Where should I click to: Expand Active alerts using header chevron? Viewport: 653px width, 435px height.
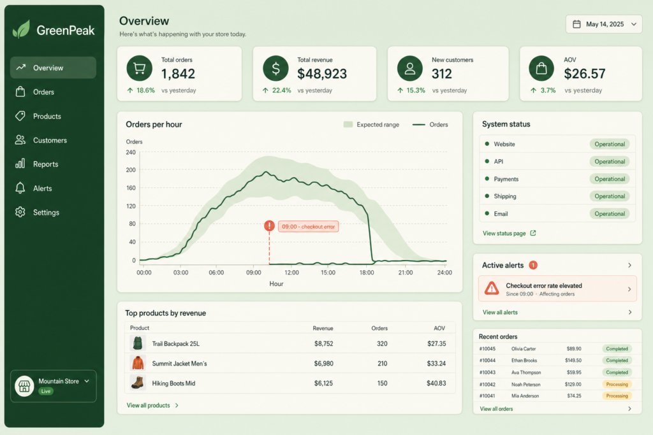coord(629,265)
